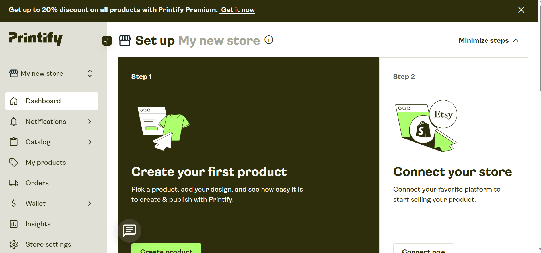Open the Notifications bell icon
The height and width of the screenshot is (253, 541).
click(14, 122)
